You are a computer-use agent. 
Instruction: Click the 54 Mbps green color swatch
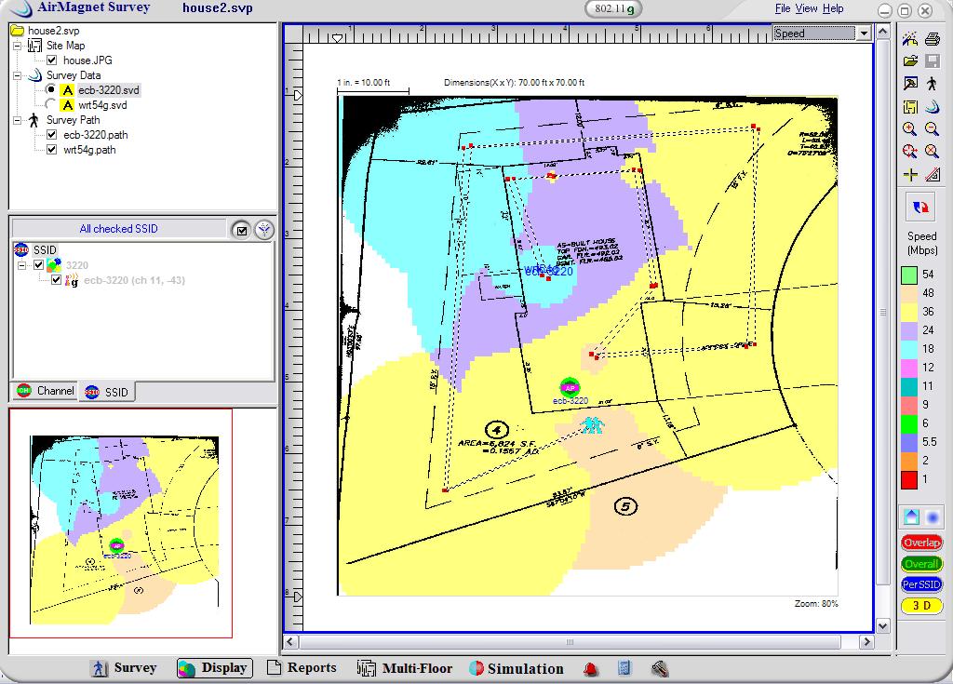[x=908, y=275]
